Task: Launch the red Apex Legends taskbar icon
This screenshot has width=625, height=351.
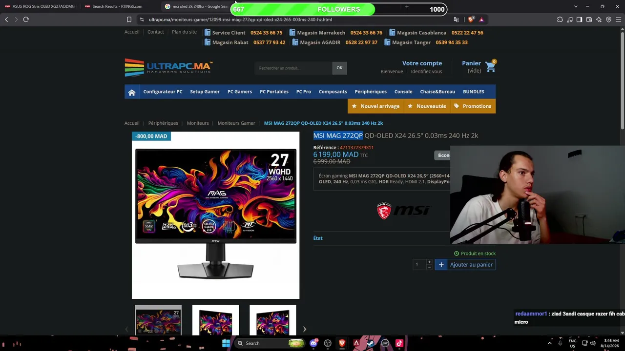Action: [x=356, y=343]
